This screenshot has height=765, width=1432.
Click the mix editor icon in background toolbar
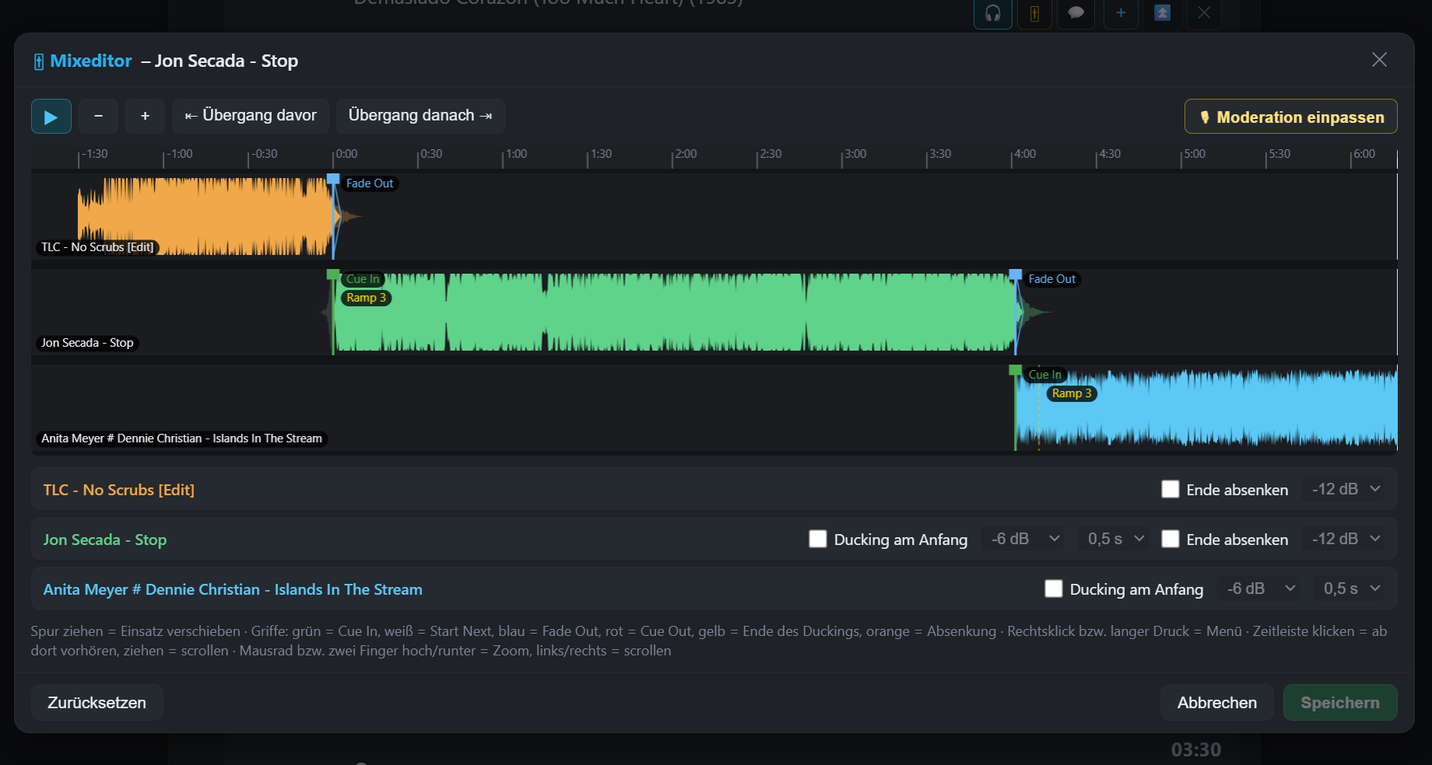point(1034,13)
